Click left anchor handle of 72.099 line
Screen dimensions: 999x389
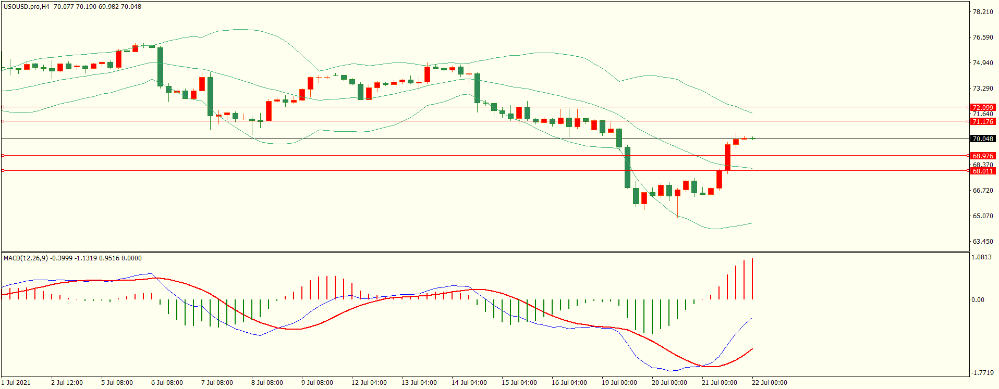3,107
